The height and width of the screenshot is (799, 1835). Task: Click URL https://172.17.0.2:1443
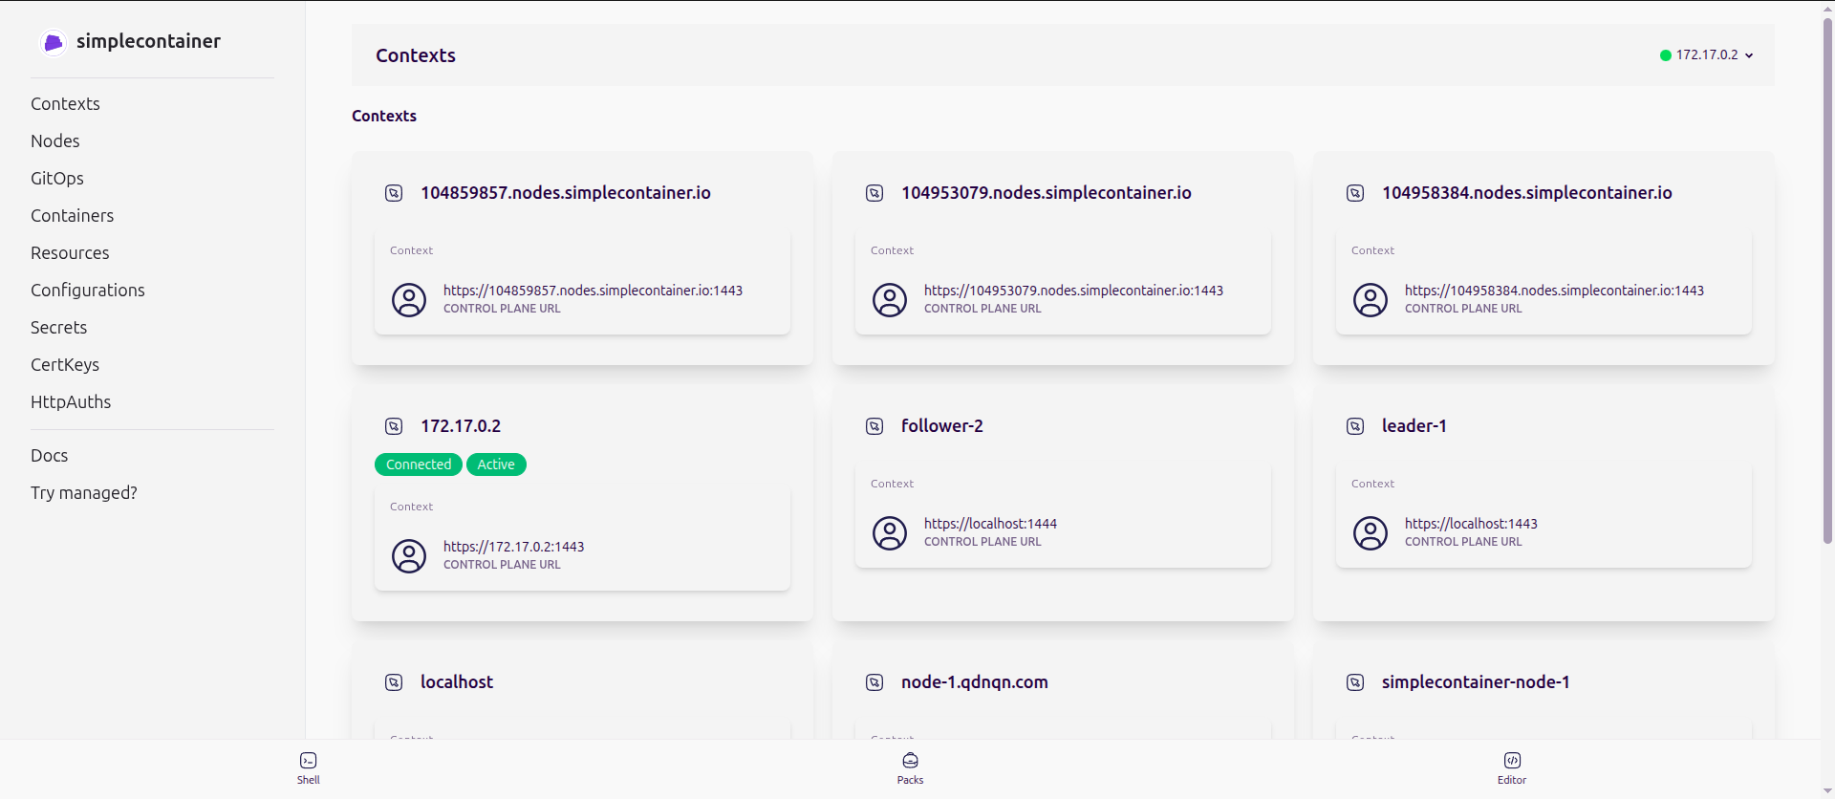pyautogui.click(x=513, y=547)
